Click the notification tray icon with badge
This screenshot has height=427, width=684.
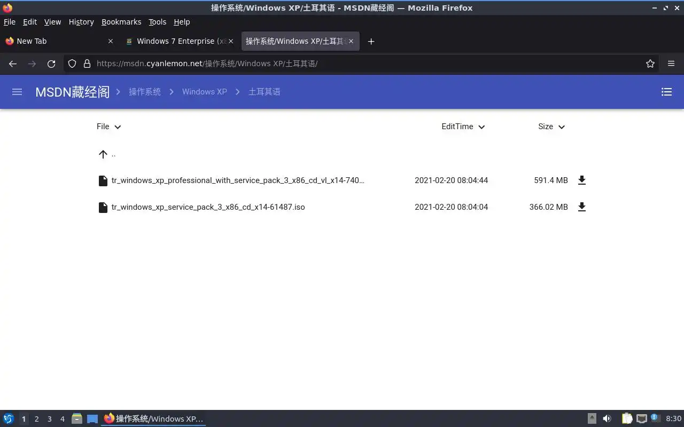[x=656, y=418]
